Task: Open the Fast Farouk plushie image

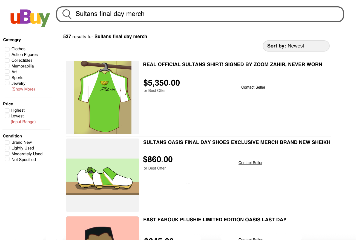Action: (x=103, y=228)
